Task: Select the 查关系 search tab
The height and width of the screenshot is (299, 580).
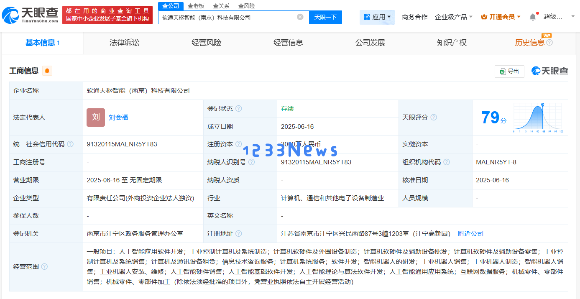Action: pyautogui.click(x=221, y=6)
